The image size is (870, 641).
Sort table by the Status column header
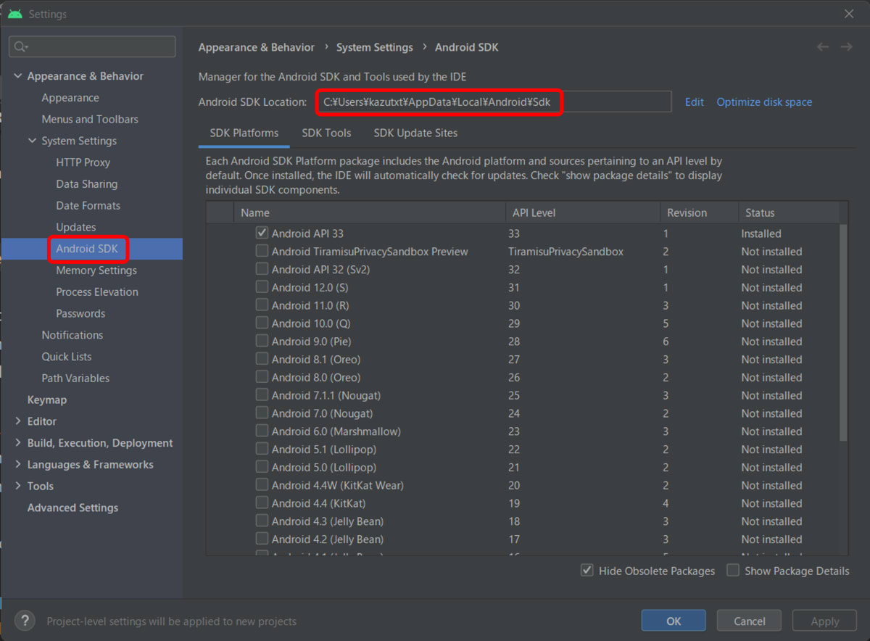coord(788,212)
